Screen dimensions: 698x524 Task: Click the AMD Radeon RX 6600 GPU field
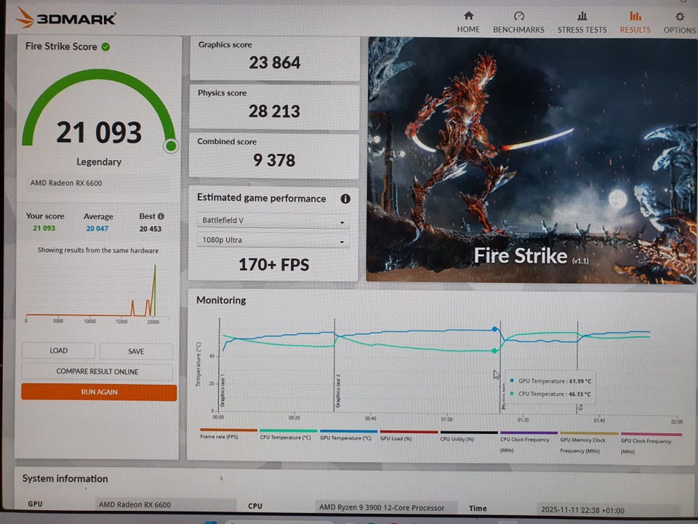pyautogui.click(x=166, y=505)
